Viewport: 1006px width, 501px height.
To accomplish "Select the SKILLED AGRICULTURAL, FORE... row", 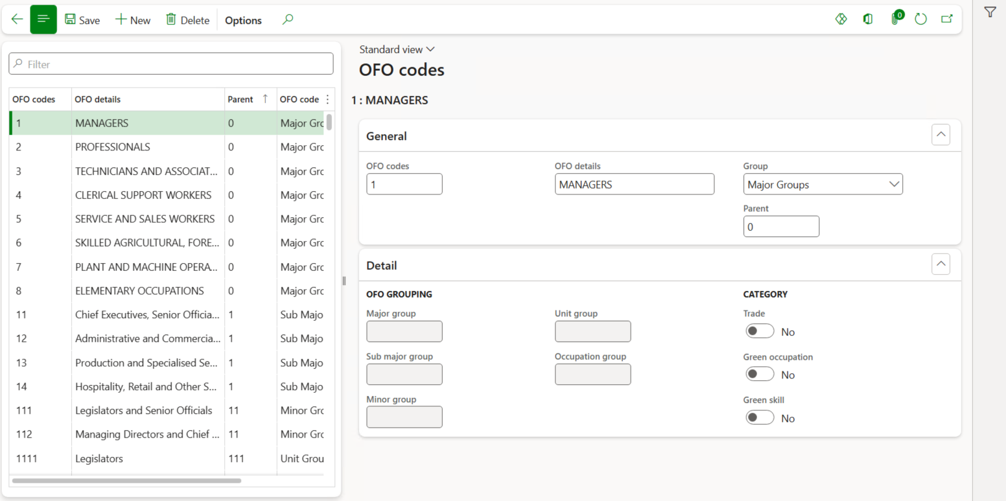I will click(167, 243).
